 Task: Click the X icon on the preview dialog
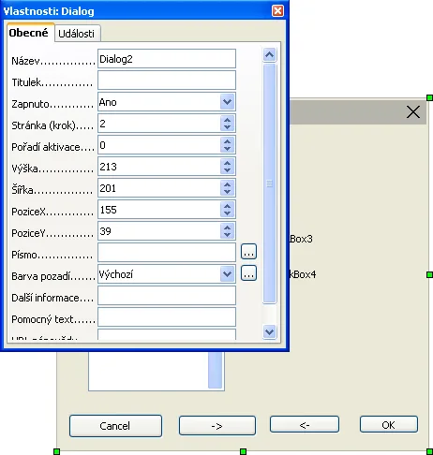(x=413, y=111)
